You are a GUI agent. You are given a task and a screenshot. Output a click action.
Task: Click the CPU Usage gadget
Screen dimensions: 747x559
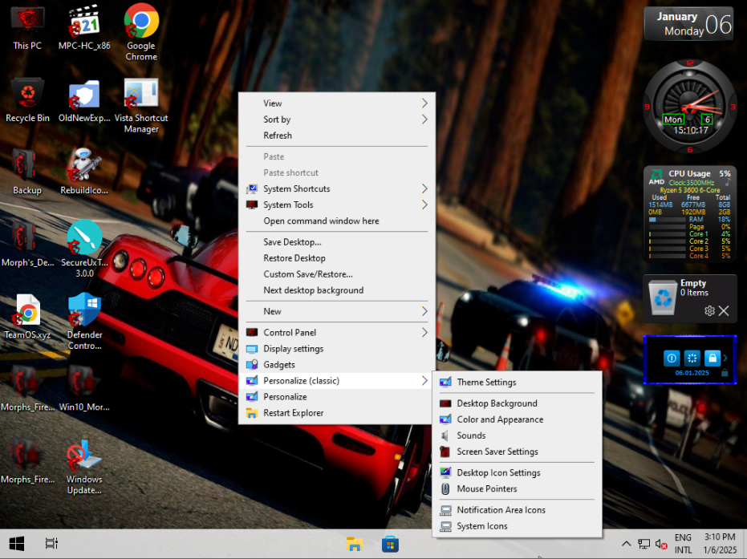[689, 214]
